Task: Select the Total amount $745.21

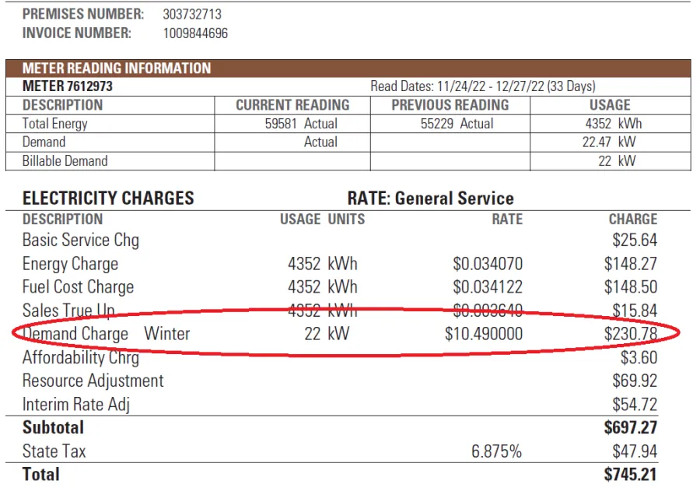Action: coord(630,474)
